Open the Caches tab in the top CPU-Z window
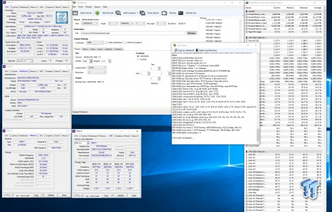The image size is (332, 212). click(x=14, y=7)
